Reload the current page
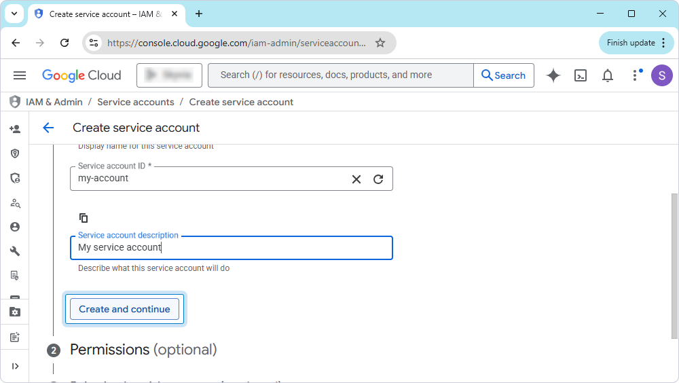Viewport: 679px width, 383px height. point(65,43)
